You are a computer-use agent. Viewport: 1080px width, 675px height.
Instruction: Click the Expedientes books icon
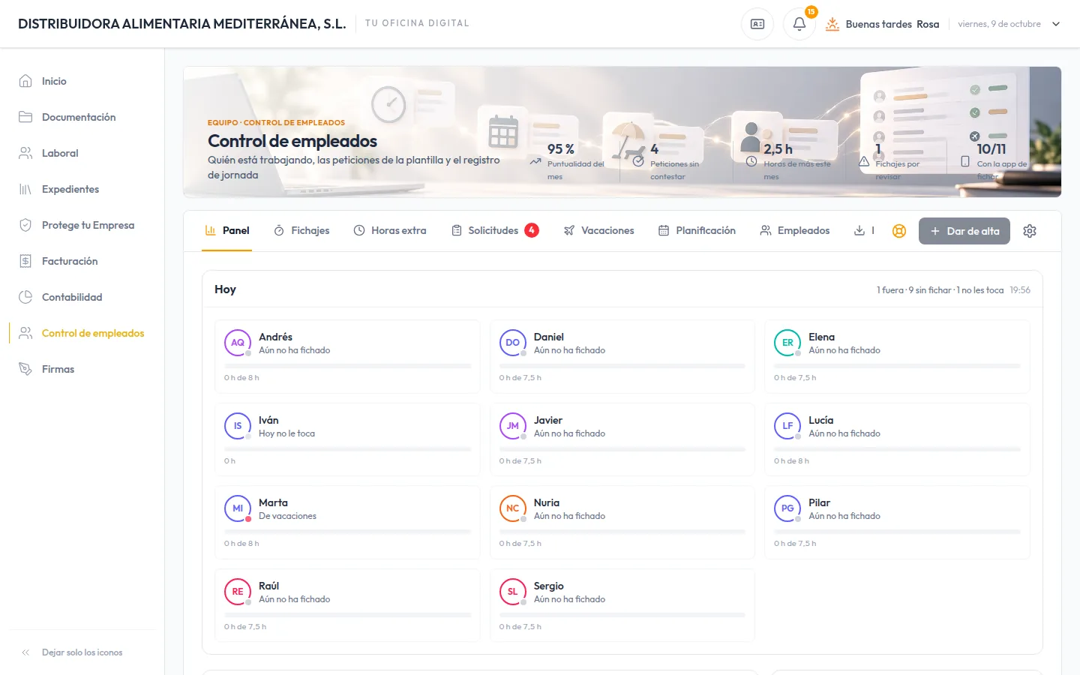click(25, 189)
